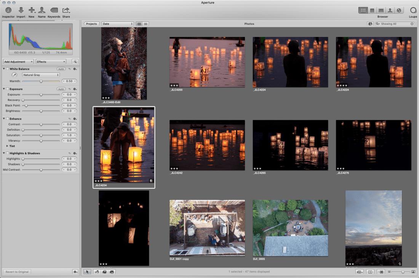Click the Projects back button

coord(91,24)
